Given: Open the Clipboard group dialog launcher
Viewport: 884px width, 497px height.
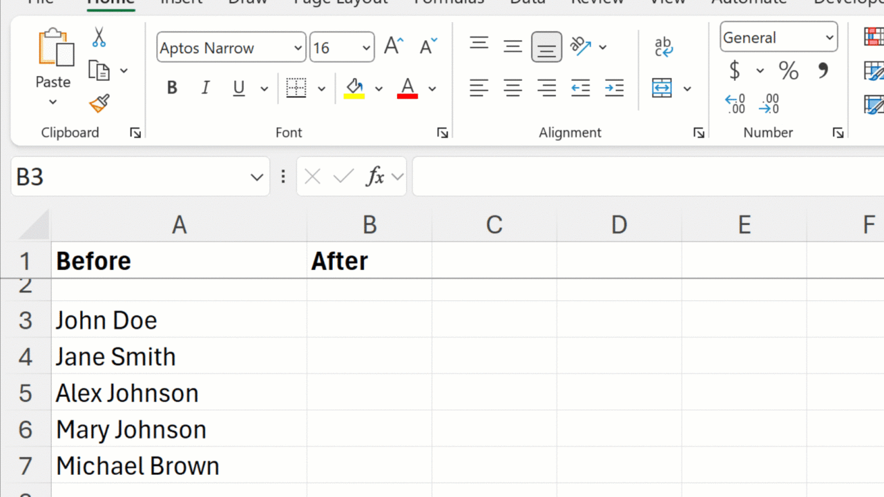Looking at the screenshot, I should (135, 133).
